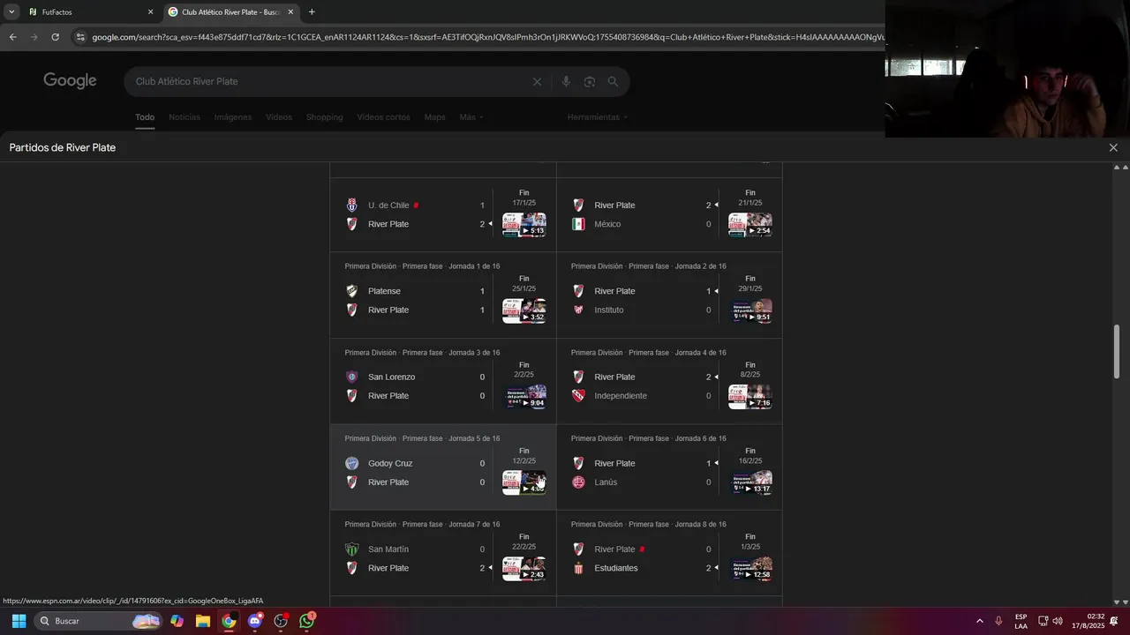This screenshot has width=1130, height=635.
Task: Open Google Lens image search icon
Action: (x=589, y=81)
